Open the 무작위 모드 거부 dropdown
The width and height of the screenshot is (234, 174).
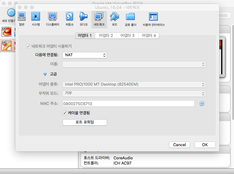point(134,93)
